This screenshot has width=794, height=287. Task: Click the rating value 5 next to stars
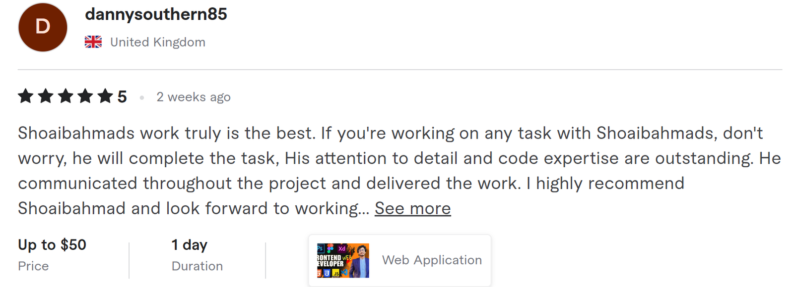(122, 96)
